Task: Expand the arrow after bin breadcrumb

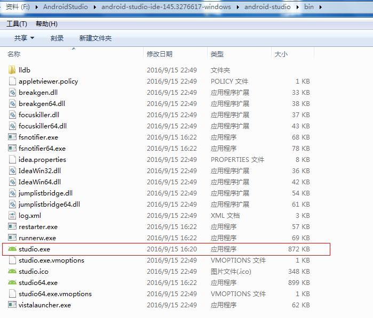Action: click(x=320, y=7)
